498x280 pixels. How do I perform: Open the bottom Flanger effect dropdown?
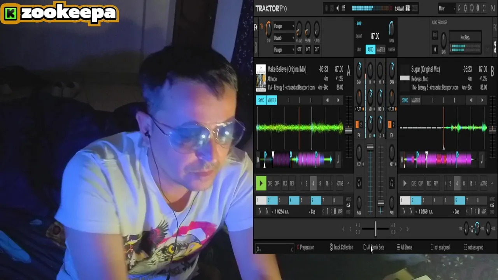point(284,49)
